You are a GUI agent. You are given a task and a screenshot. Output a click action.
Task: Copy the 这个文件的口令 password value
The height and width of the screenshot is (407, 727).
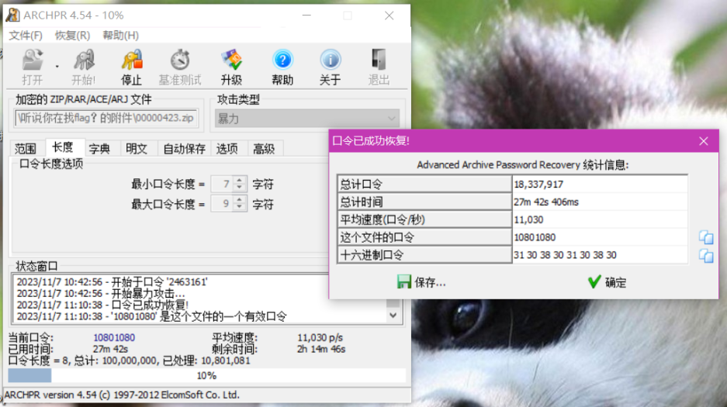click(706, 237)
